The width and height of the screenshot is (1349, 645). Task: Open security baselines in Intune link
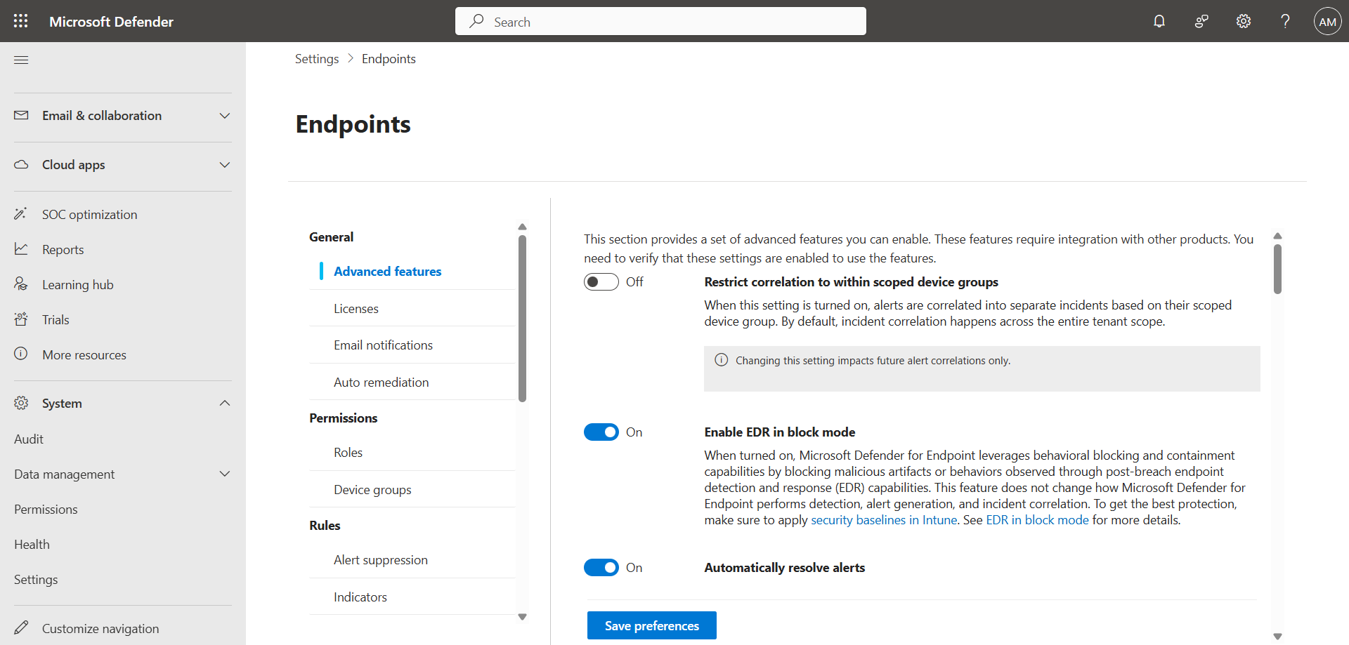[883, 520]
